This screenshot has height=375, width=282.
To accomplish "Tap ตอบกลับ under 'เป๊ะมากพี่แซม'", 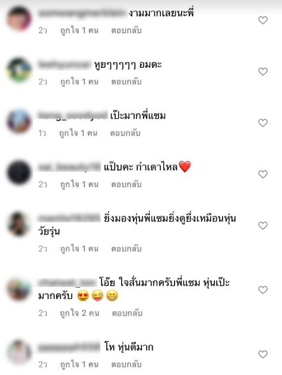I will click(x=125, y=133).
